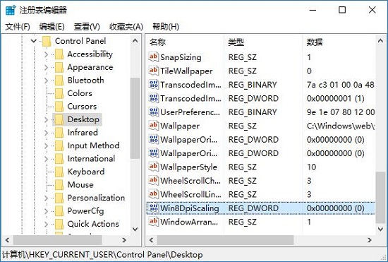The image size is (388, 262).
Task: Open the 帮助(H) menu
Action: [x=166, y=27]
